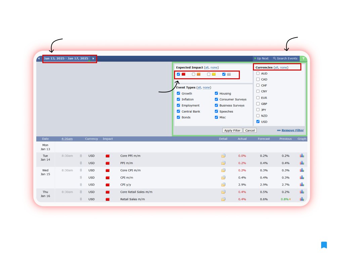Show graph for CPI m/m
344x258 pixels.
302,177
